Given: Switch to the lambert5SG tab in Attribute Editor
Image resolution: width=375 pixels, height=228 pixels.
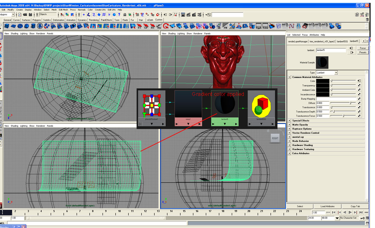Looking at the screenshot, I should click(343, 41).
